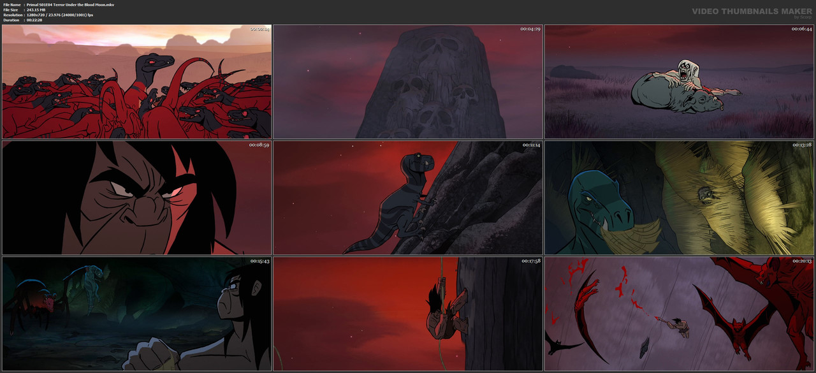Screen dimensions: 816x373
Task: Open thumbnail of ghoul atop dead beast
Action: [x=679, y=82]
